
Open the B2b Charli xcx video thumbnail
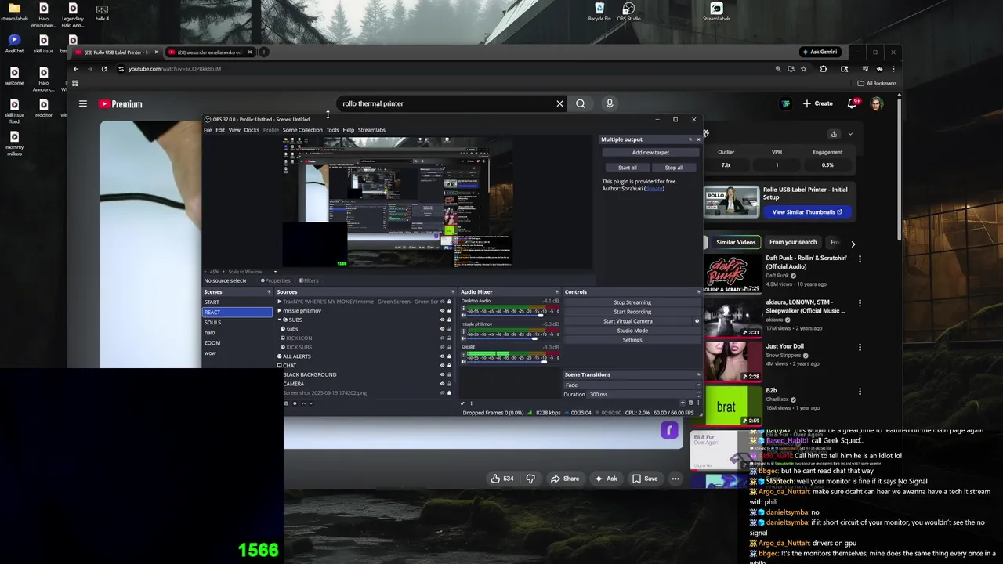click(733, 406)
